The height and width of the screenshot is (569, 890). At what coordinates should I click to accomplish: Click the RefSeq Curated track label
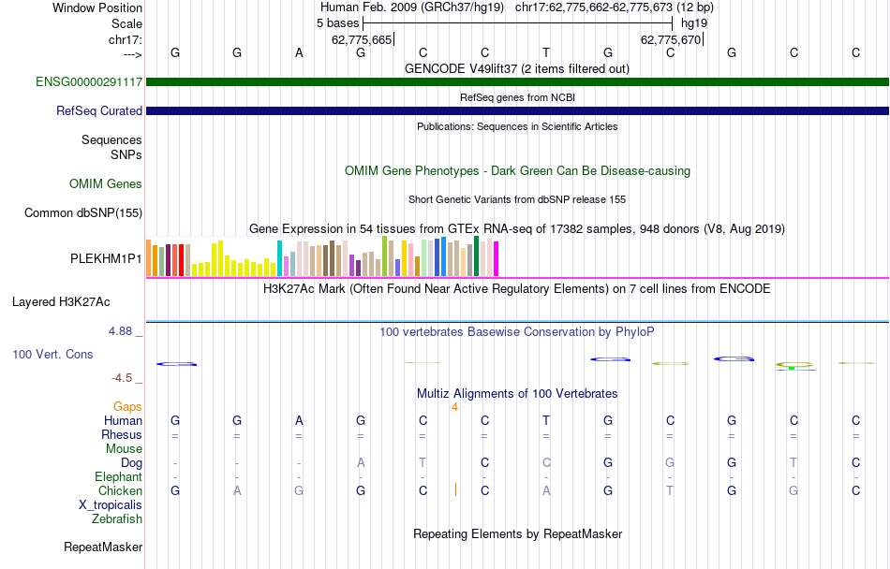[98, 110]
